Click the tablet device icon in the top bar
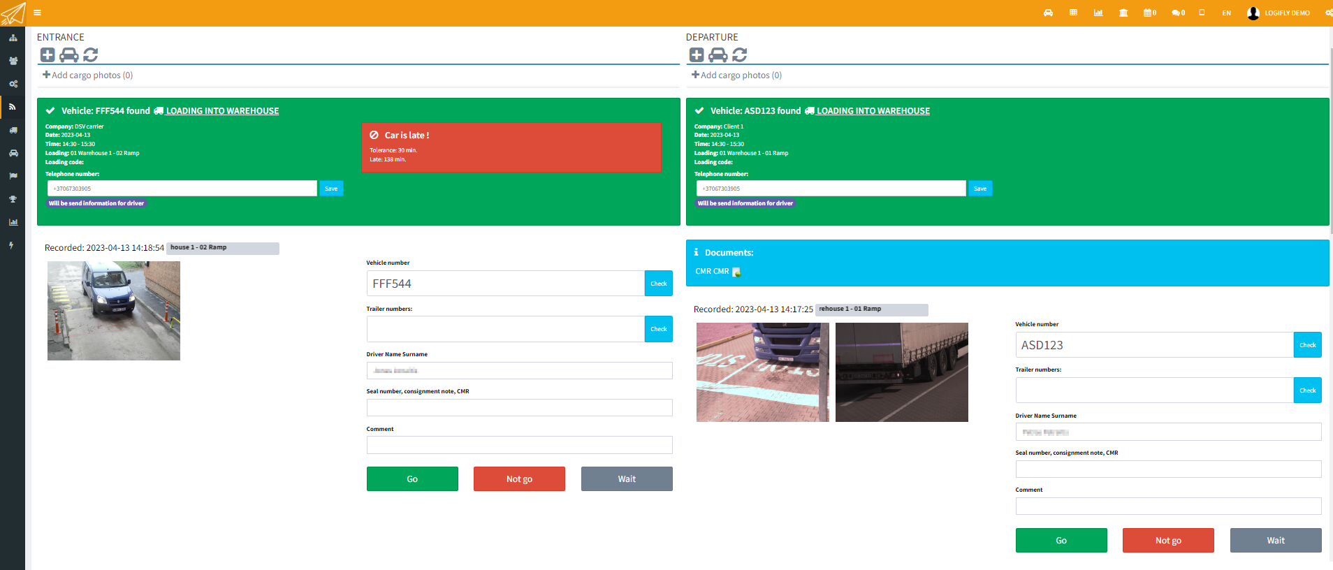The height and width of the screenshot is (570, 1333). 1202,13
